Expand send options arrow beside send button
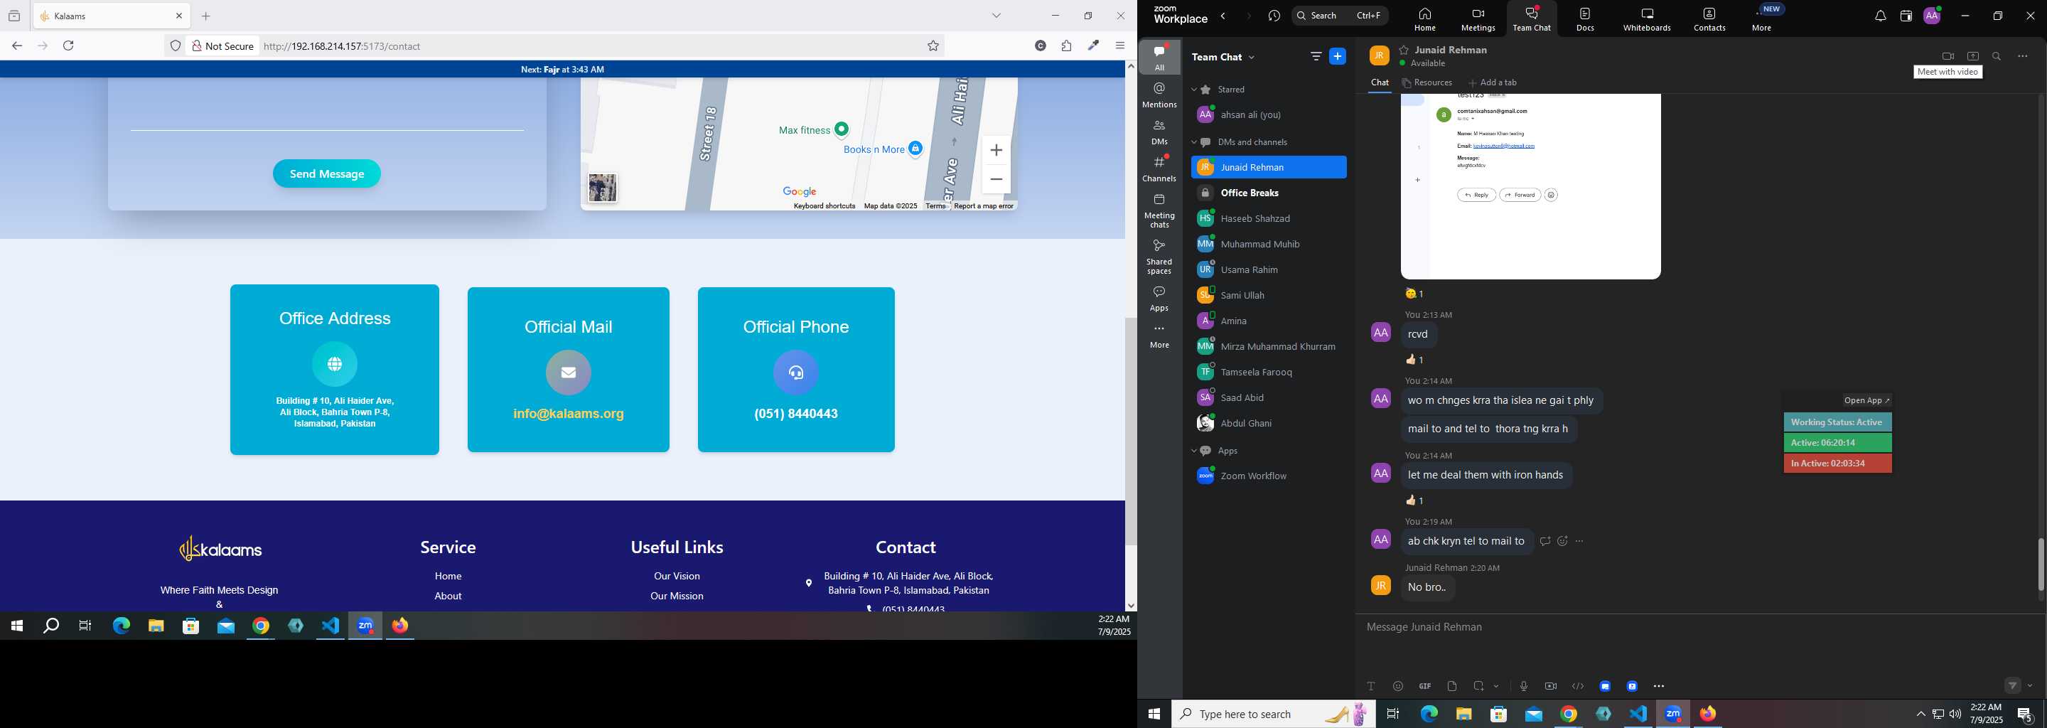The width and height of the screenshot is (2047, 728). point(2031,686)
